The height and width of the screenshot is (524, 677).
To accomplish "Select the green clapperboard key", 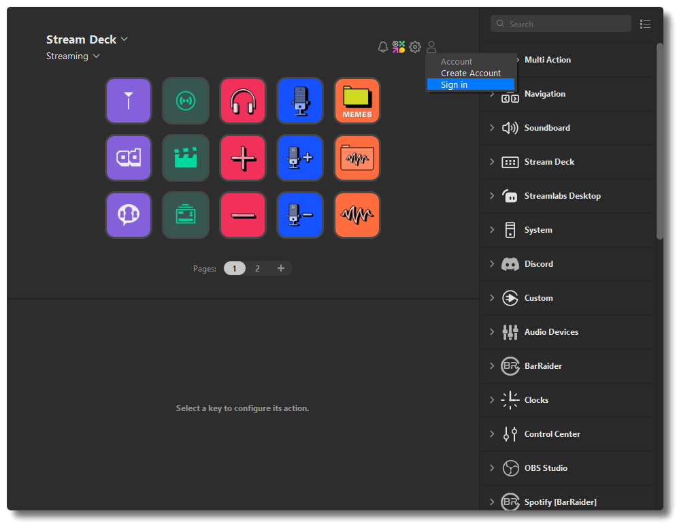I will (x=186, y=158).
